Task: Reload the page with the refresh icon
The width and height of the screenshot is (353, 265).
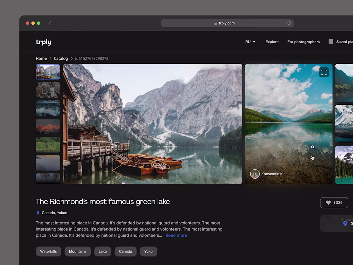Action: click(289, 23)
